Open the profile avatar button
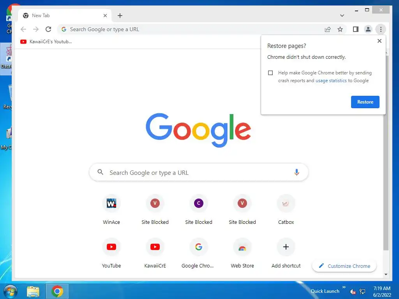 [368, 29]
